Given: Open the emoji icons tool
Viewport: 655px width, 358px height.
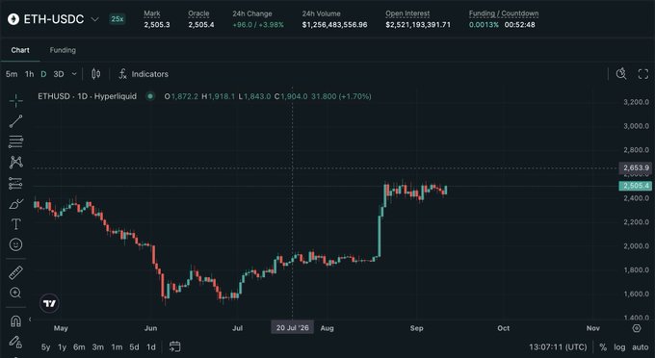Looking at the screenshot, I should [x=15, y=244].
